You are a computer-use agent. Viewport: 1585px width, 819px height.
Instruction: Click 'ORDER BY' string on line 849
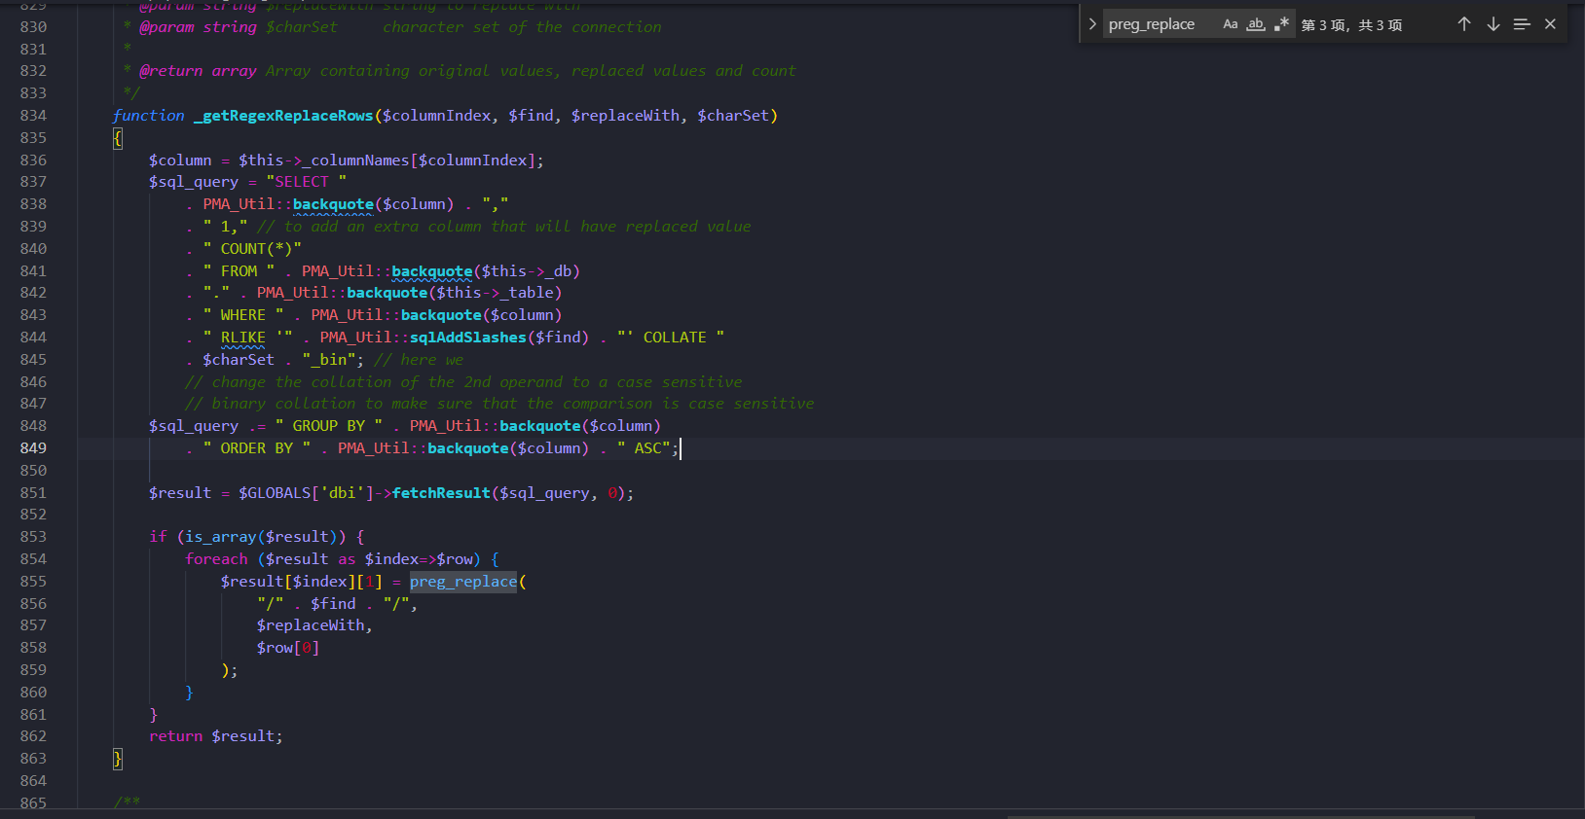pyautogui.click(x=257, y=448)
